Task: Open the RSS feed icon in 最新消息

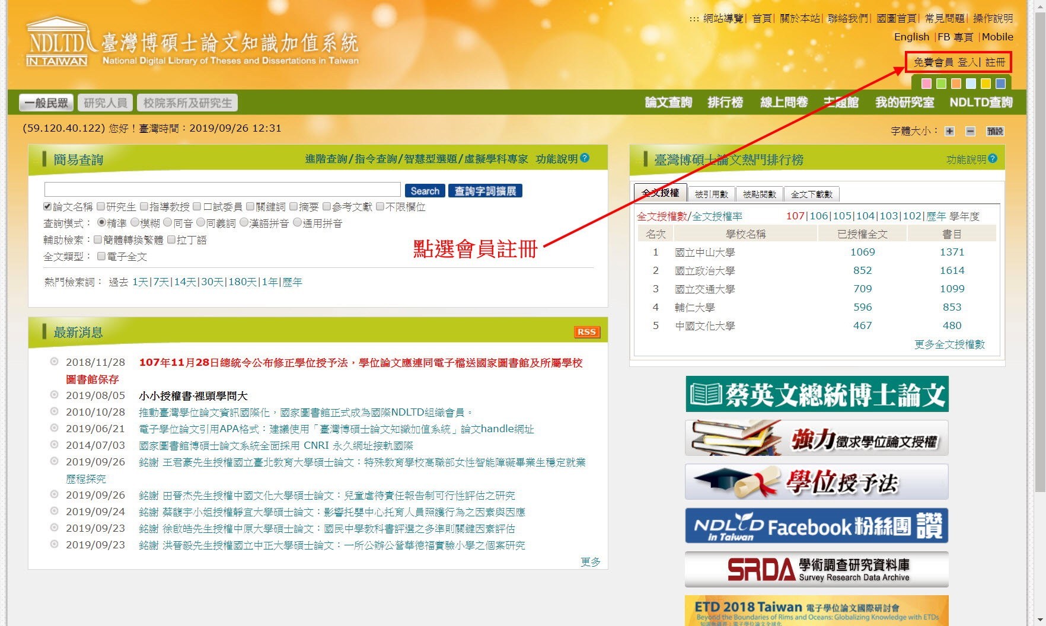Action: pos(586,332)
